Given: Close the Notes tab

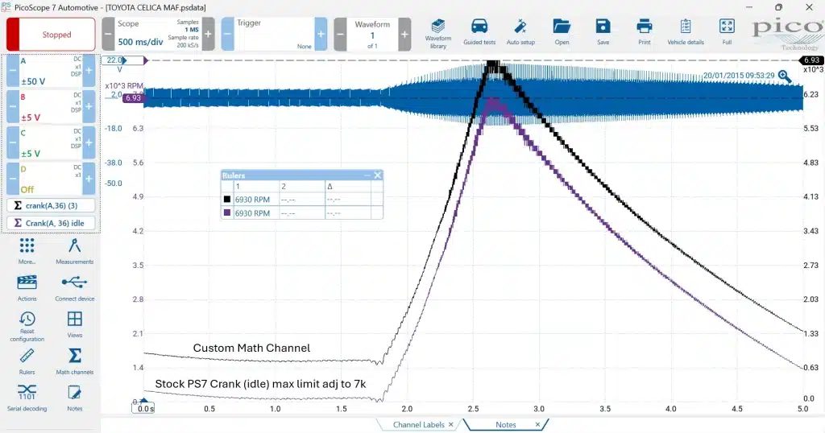Looking at the screenshot, I should (537, 425).
